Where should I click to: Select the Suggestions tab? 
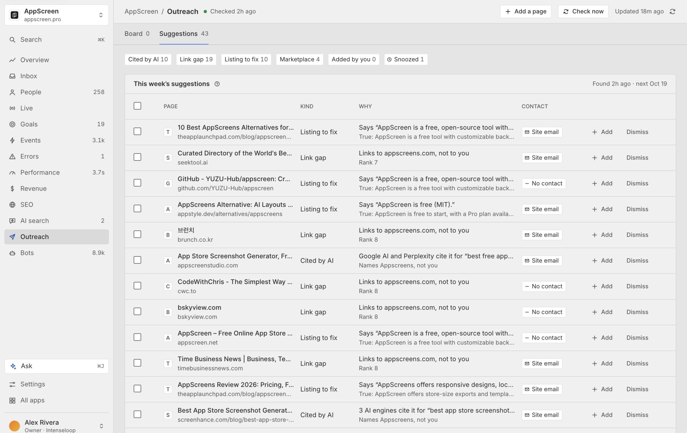coord(184,34)
